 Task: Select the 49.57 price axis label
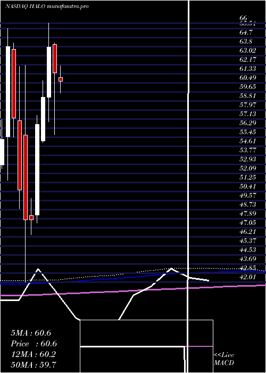[x=248, y=195]
